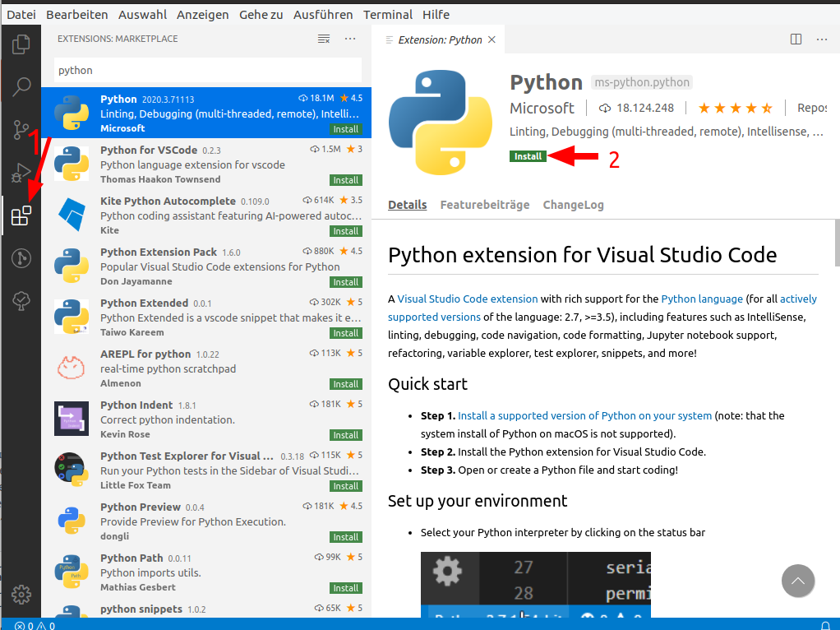Click the Python Path extension icon
840x630 pixels.
click(x=72, y=572)
